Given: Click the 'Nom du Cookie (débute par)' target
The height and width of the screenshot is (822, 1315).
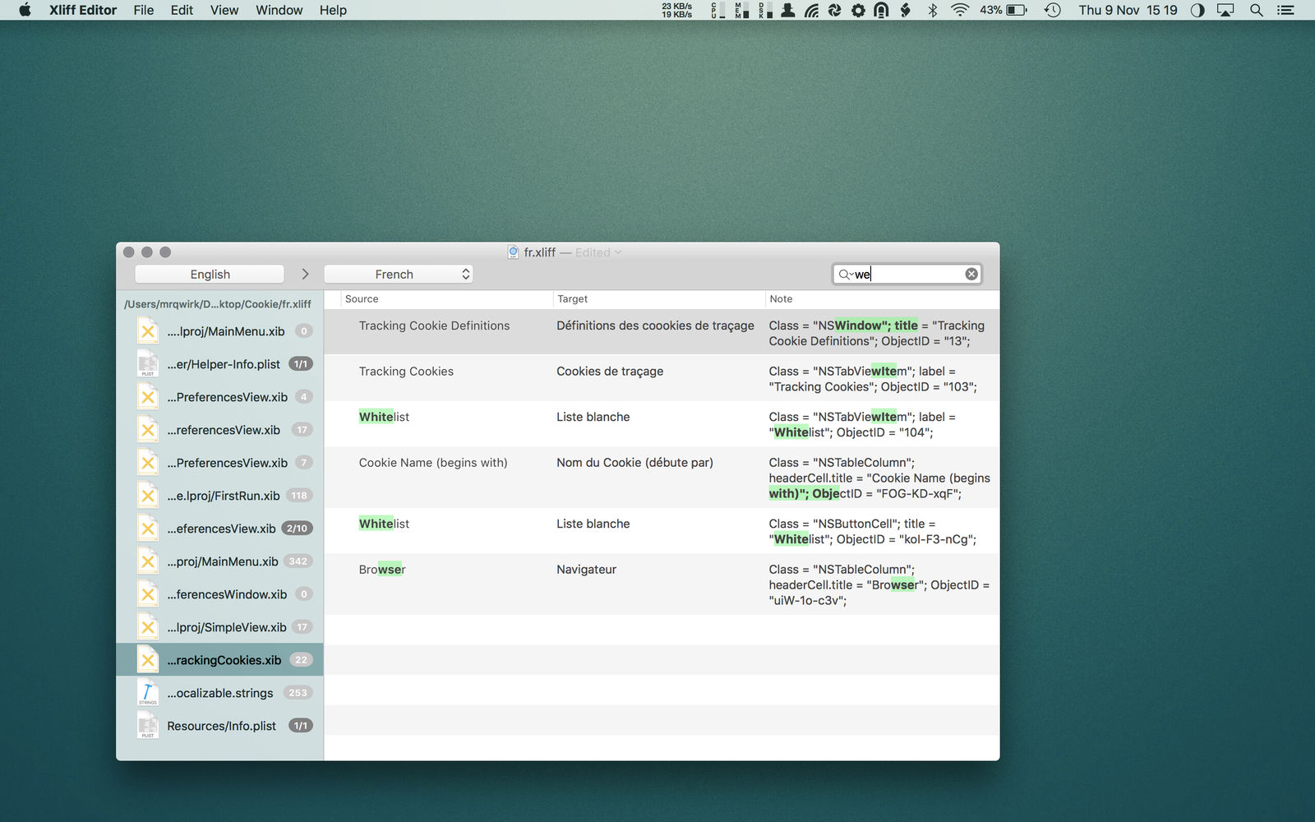Looking at the screenshot, I should point(634,463).
